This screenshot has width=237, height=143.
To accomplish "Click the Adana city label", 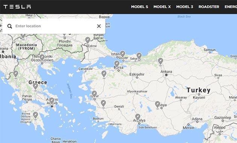I will coord(197,119).
